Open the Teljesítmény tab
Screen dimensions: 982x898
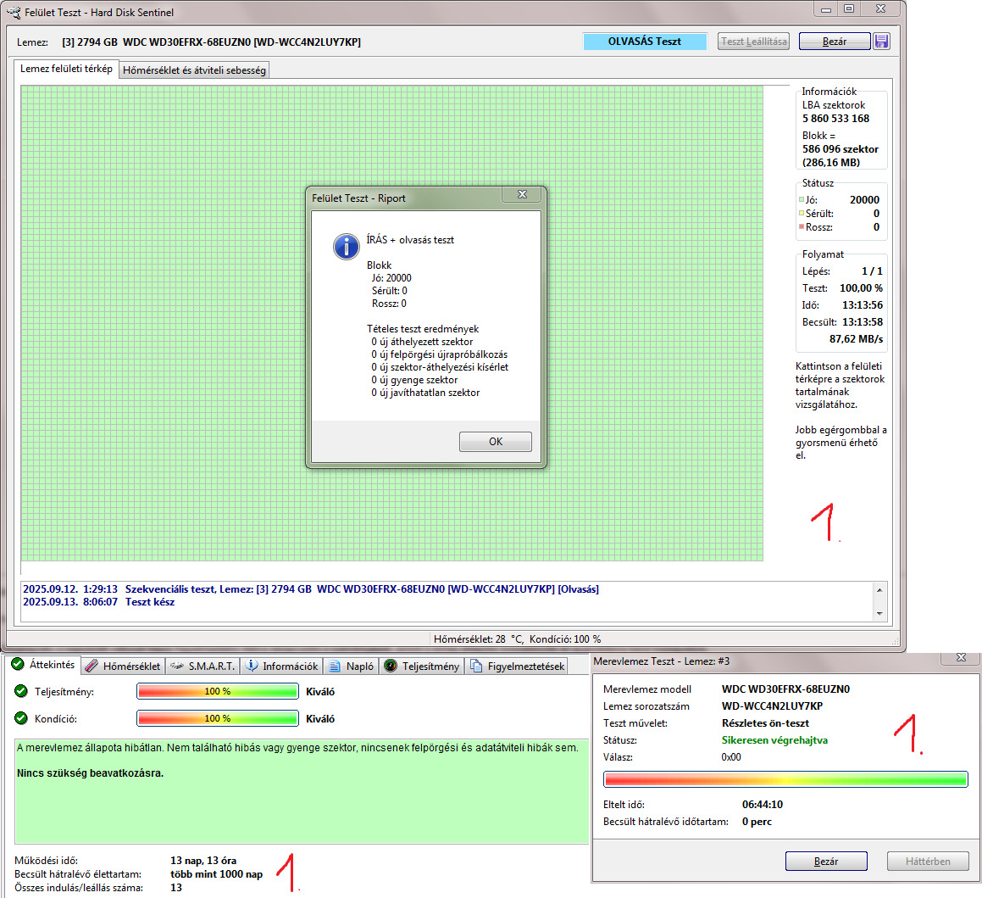421,667
